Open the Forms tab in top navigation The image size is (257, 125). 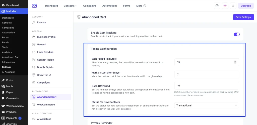click(x=127, y=6)
